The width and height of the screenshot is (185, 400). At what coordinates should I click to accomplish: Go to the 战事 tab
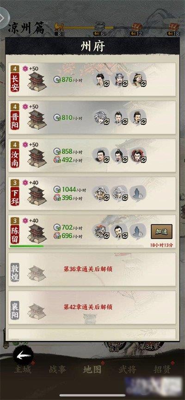tap(57, 369)
